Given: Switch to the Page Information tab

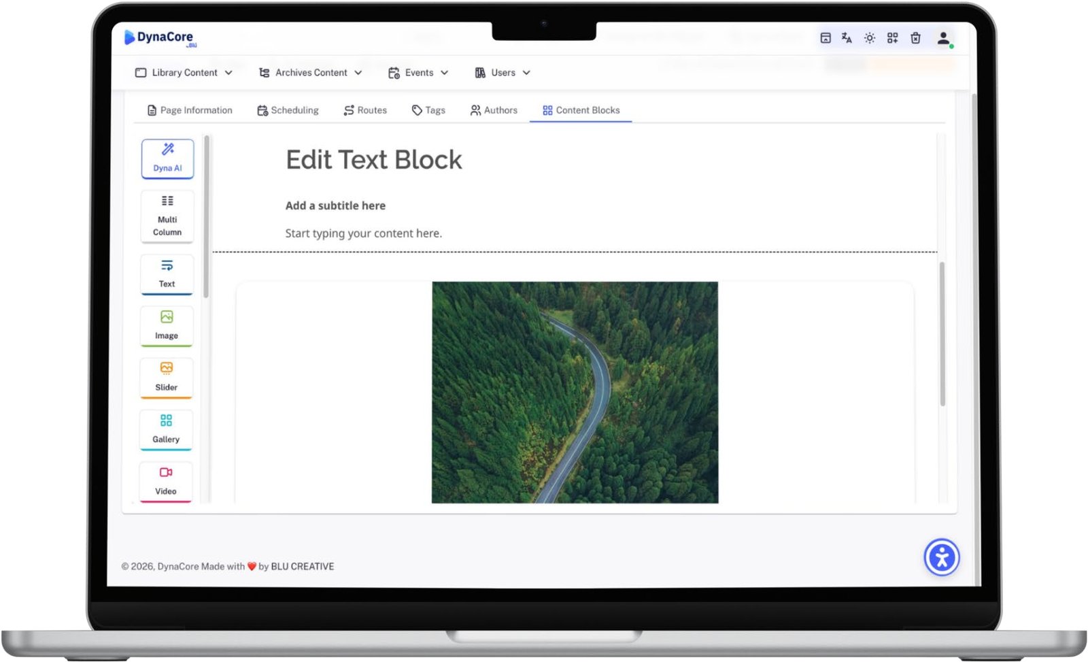Looking at the screenshot, I should coord(190,110).
